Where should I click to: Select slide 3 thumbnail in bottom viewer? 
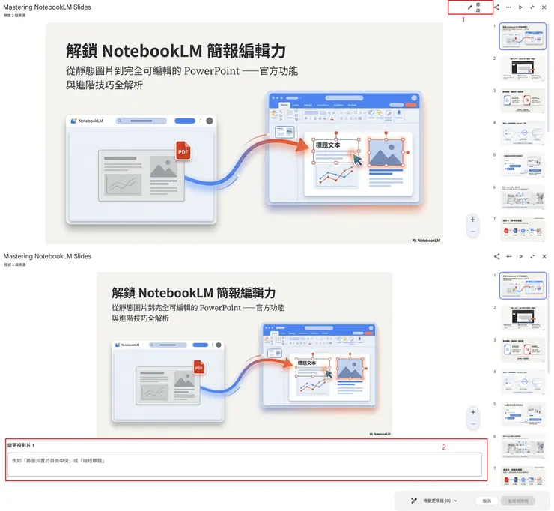coord(523,350)
